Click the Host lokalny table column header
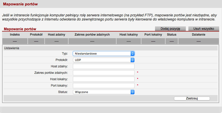The image size is (222, 113). pos(129,35)
